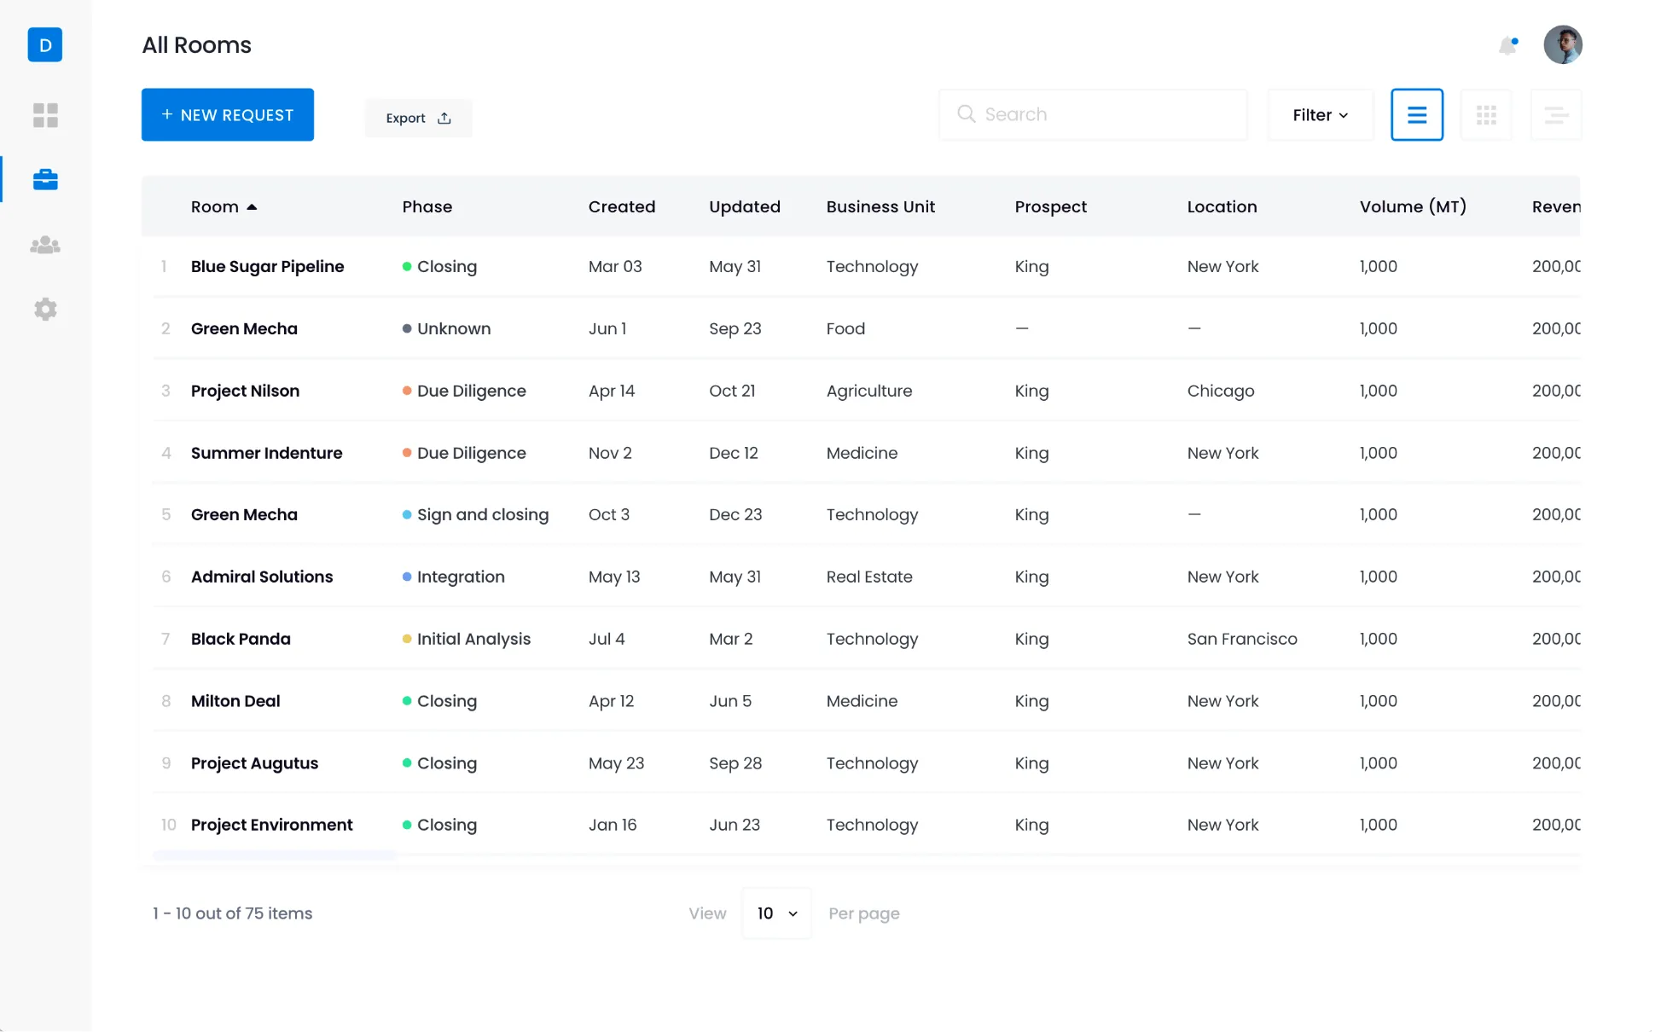Click the New Request button

point(228,115)
